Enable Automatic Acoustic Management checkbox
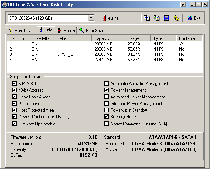 106,83
